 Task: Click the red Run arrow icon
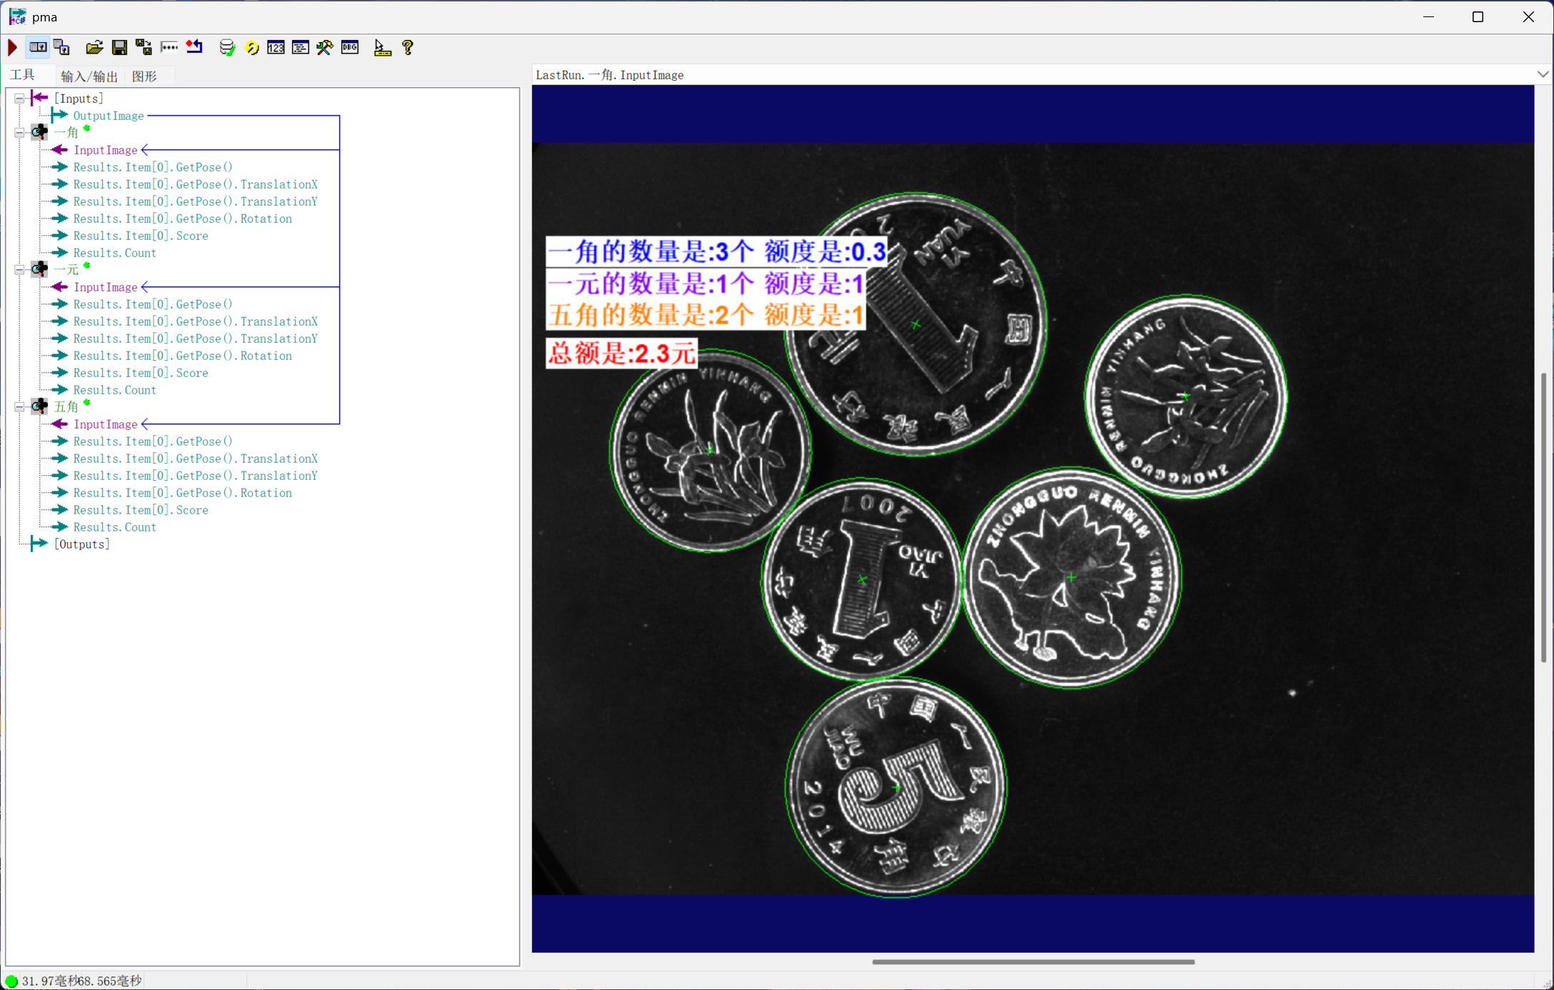point(12,48)
